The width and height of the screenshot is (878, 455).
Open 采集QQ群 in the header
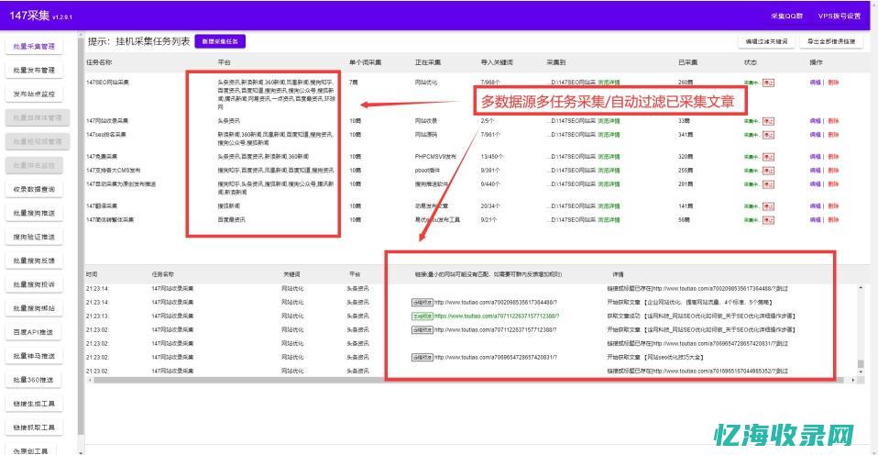click(786, 16)
